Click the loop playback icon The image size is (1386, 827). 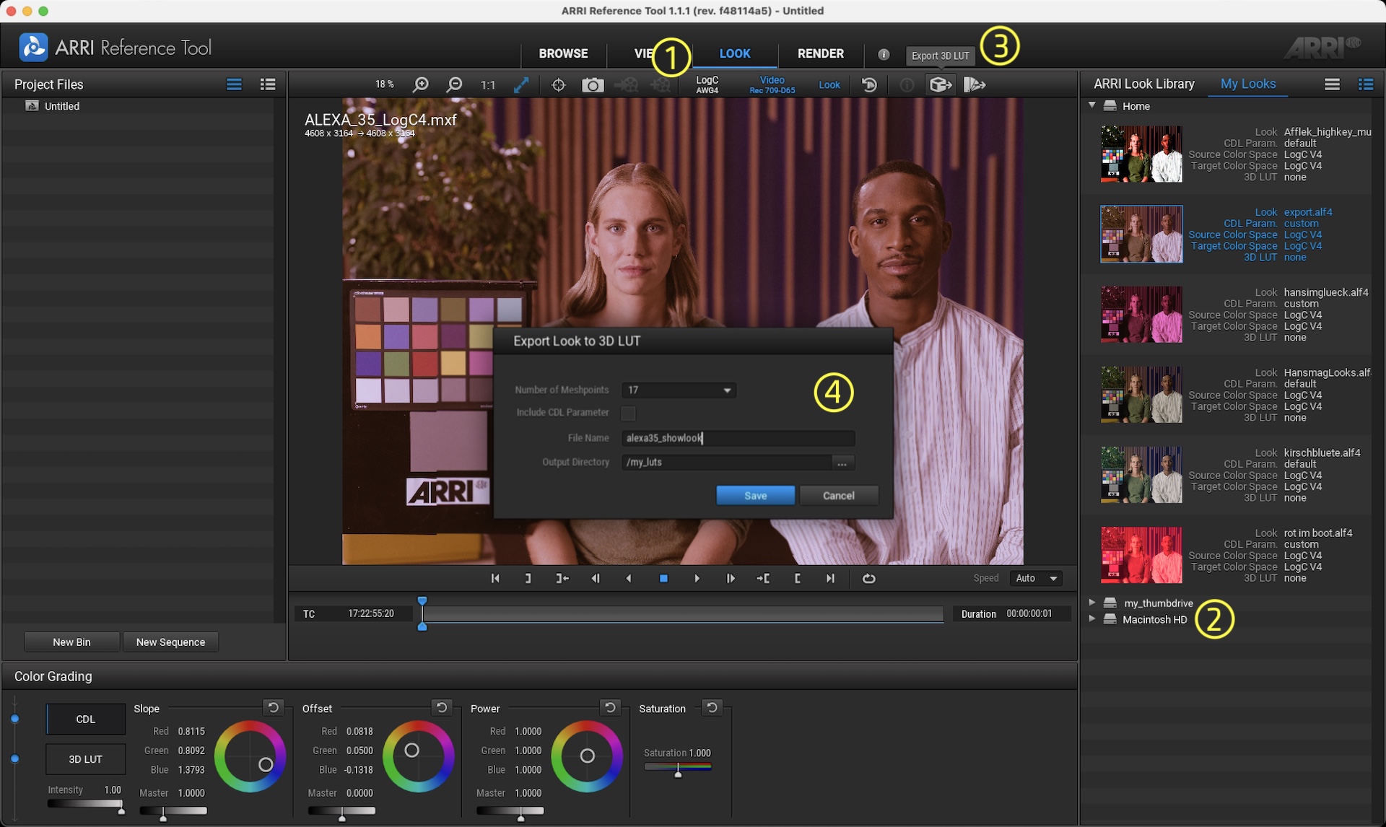(x=868, y=579)
